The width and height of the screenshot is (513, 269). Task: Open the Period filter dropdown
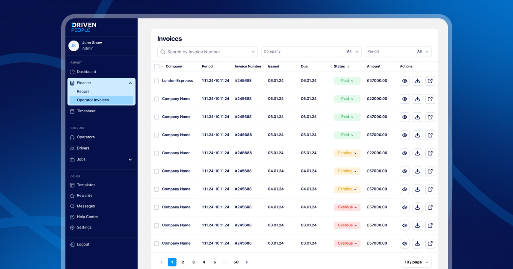click(x=398, y=52)
